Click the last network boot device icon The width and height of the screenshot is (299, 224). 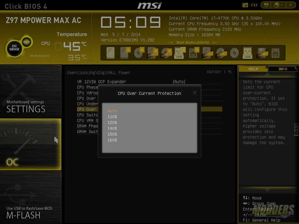click(275, 53)
